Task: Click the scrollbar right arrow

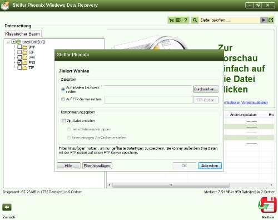Action: point(271,185)
